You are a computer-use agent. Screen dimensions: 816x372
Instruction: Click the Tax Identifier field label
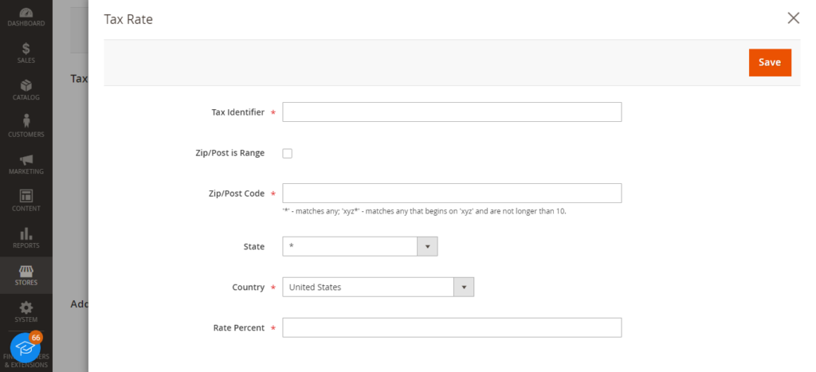click(237, 112)
